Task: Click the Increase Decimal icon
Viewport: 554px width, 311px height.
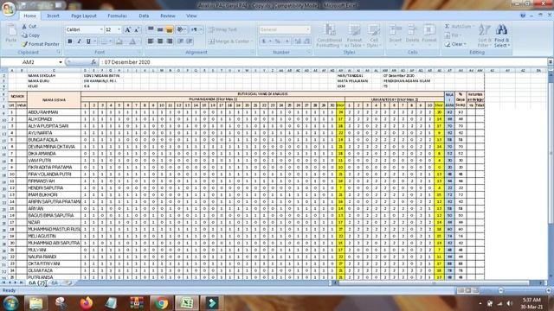Action: click(298, 41)
